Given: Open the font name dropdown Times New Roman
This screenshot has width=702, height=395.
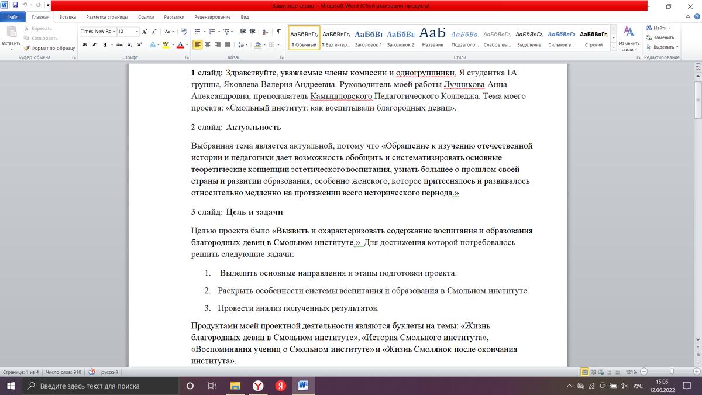Looking at the screenshot, I should tap(113, 32).
